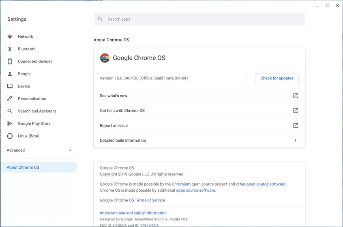Viewport: 343px width, 227px height.
Task: Open external link icon for Report an issue
Action: [x=296, y=126]
